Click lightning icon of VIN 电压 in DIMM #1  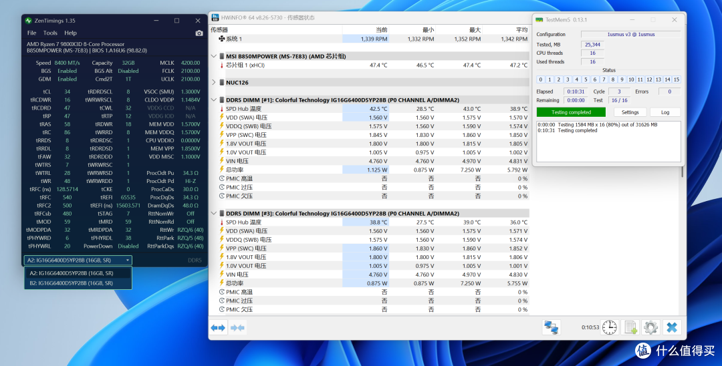[x=221, y=162]
